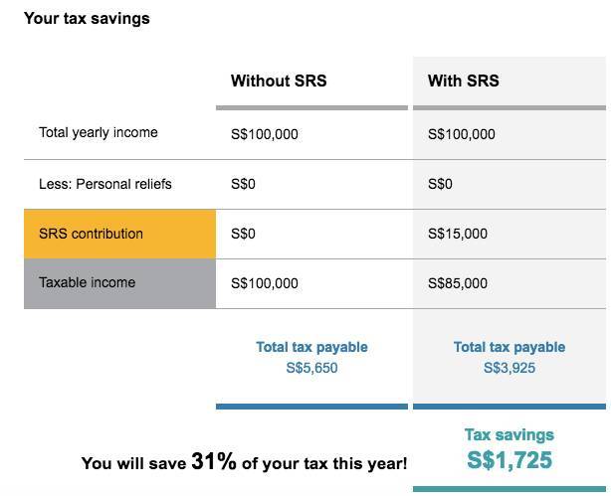This screenshot has width=611, height=496.
Task: Click the S$15,000 SRS contribution value
Action: 458,234
